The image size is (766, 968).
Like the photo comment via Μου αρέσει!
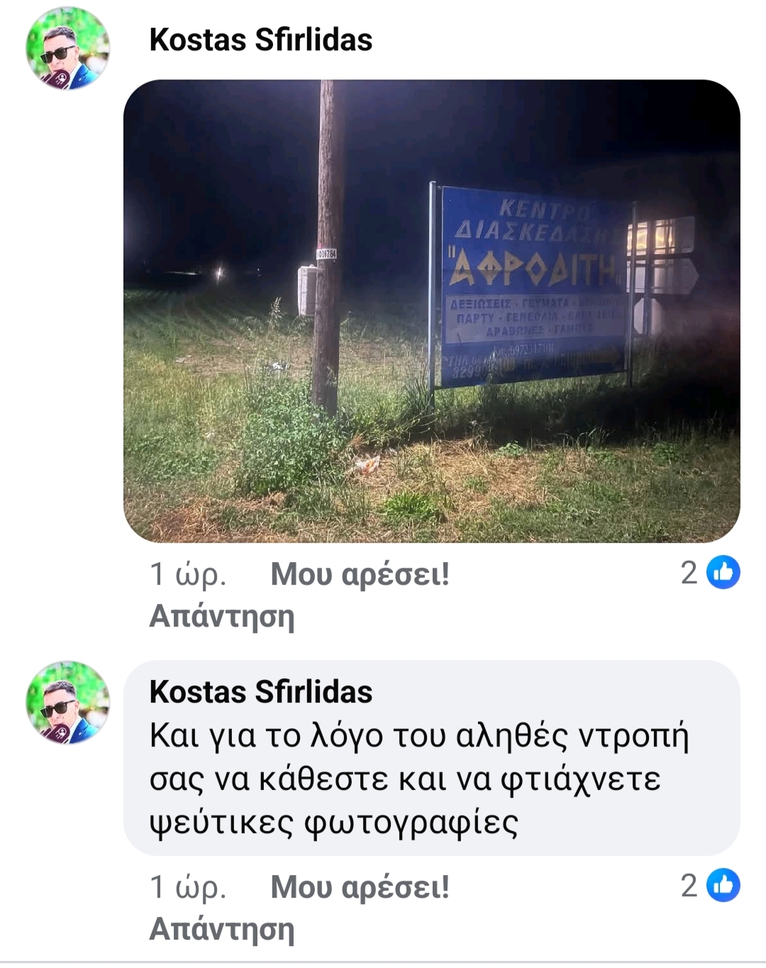(360, 574)
